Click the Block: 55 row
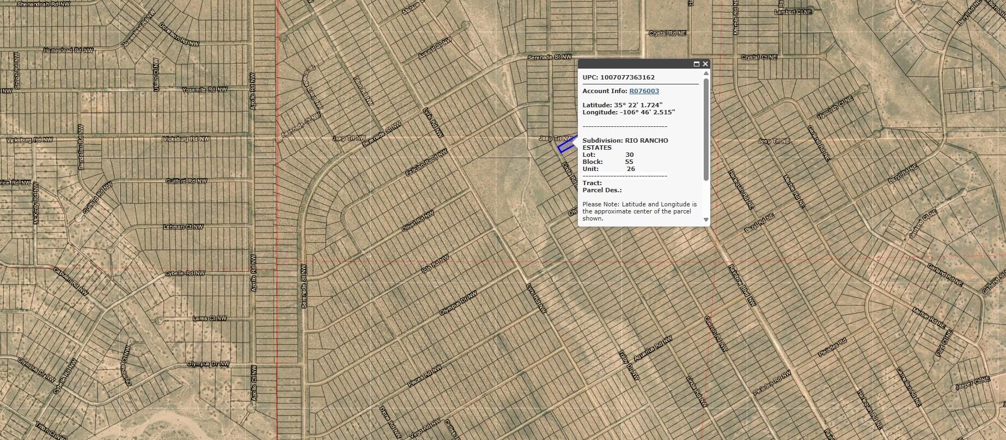This screenshot has height=440, width=1006. click(x=608, y=162)
